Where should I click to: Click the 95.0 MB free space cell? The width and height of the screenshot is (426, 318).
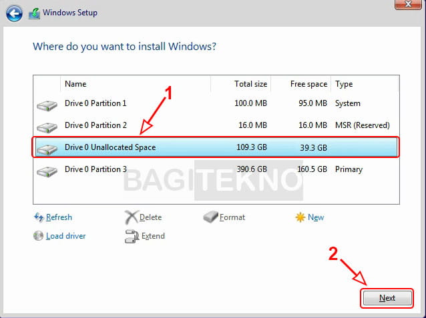click(x=312, y=103)
